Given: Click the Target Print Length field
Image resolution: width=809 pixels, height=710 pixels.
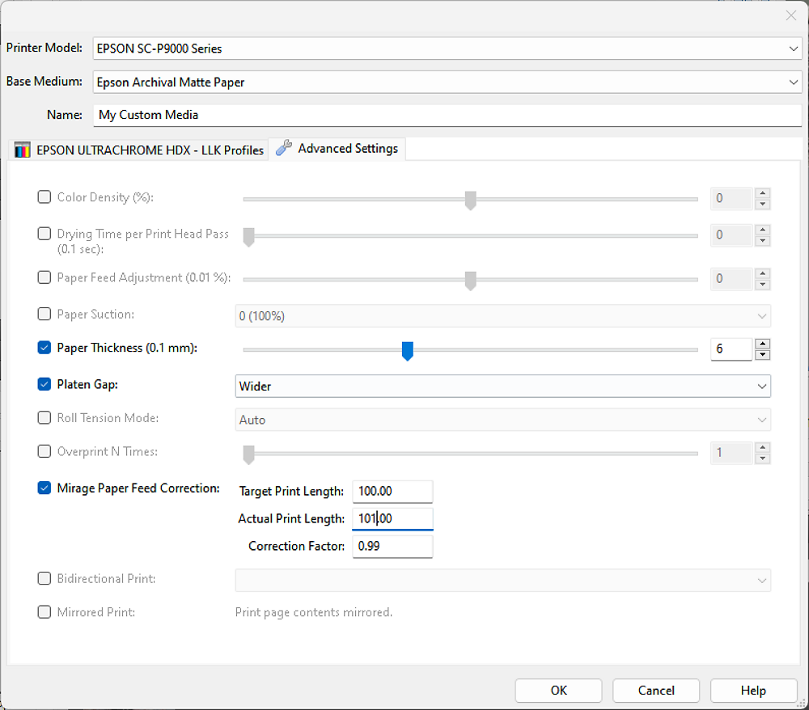Looking at the screenshot, I should pyautogui.click(x=392, y=492).
